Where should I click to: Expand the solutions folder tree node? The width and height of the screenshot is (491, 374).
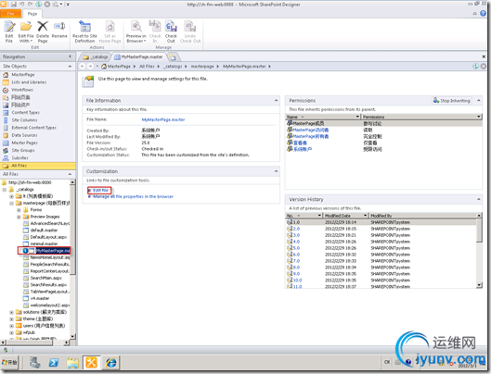pos(11,312)
